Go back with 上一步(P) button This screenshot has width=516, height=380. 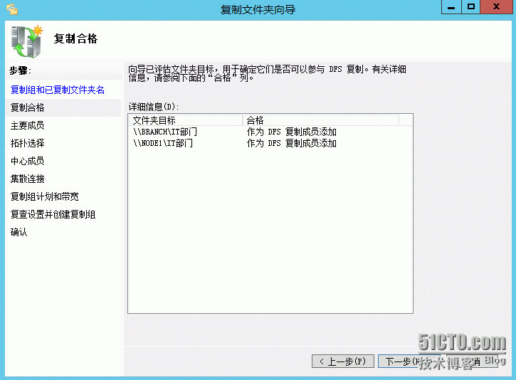point(343,361)
